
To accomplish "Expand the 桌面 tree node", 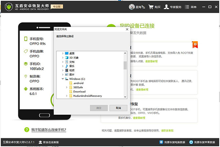I will [x=63, y=53].
